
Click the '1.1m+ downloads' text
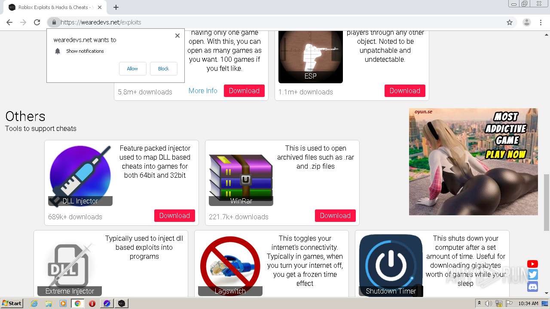pyautogui.click(x=306, y=92)
